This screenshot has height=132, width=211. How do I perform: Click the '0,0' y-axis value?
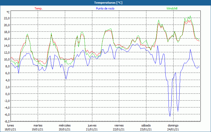coord(8,94)
